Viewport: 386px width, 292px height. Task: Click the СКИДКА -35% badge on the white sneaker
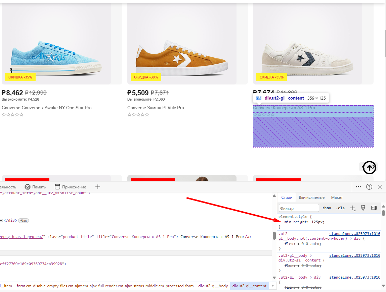271,77
